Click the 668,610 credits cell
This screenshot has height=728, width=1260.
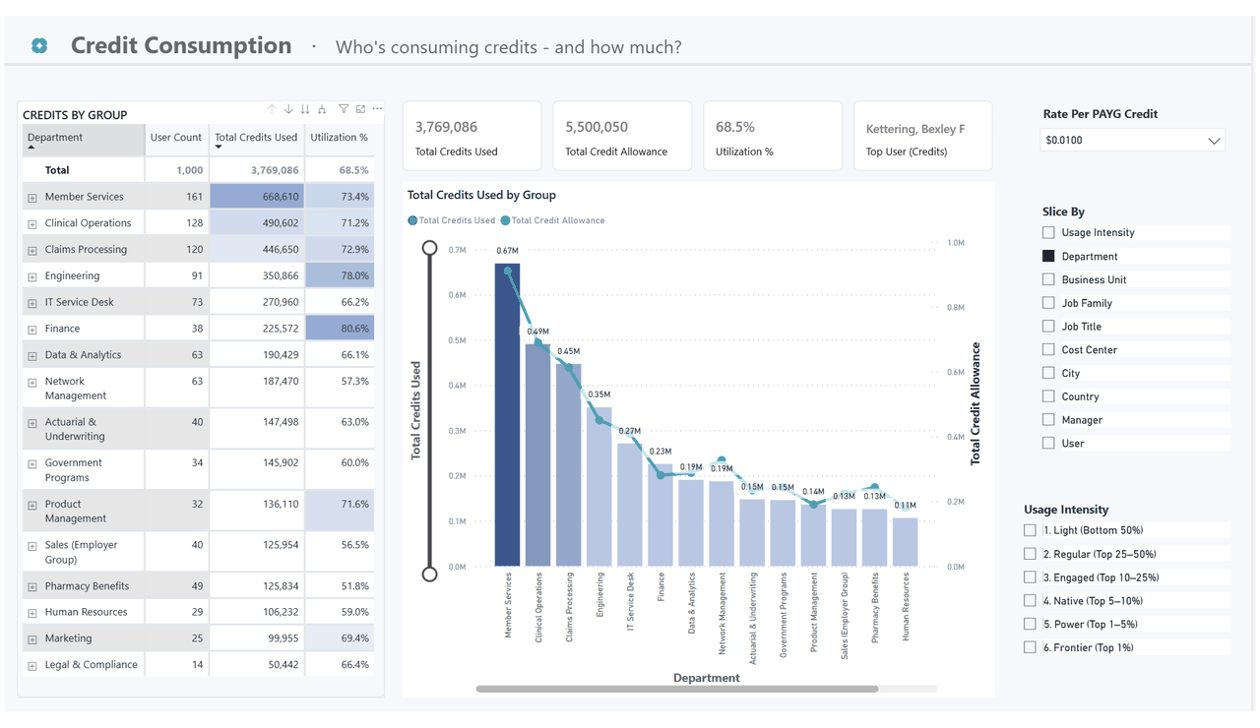point(257,197)
